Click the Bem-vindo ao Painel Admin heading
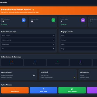The width and height of the screenshot is (97, 97). pos(16,9)
